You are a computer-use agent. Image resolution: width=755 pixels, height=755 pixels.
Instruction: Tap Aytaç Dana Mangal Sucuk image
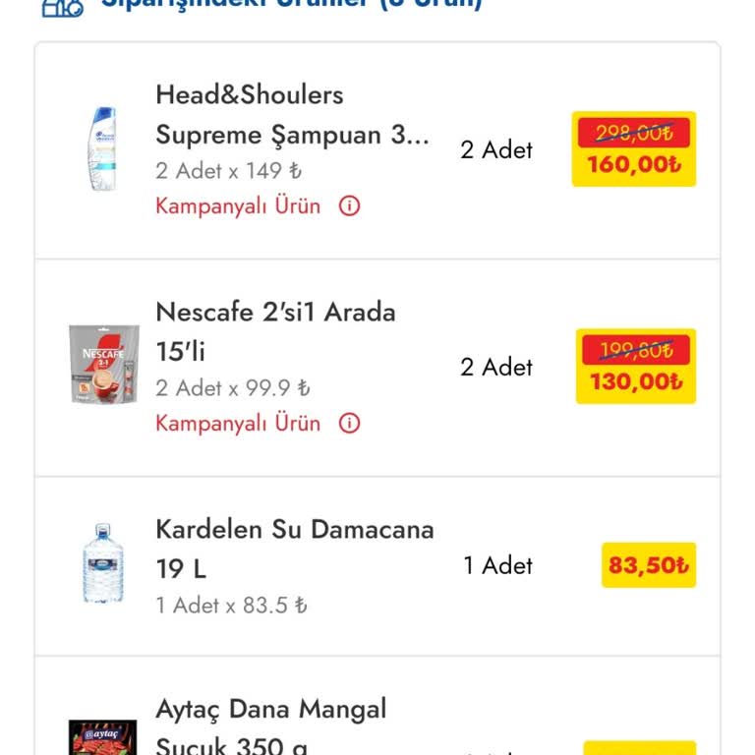102,737
